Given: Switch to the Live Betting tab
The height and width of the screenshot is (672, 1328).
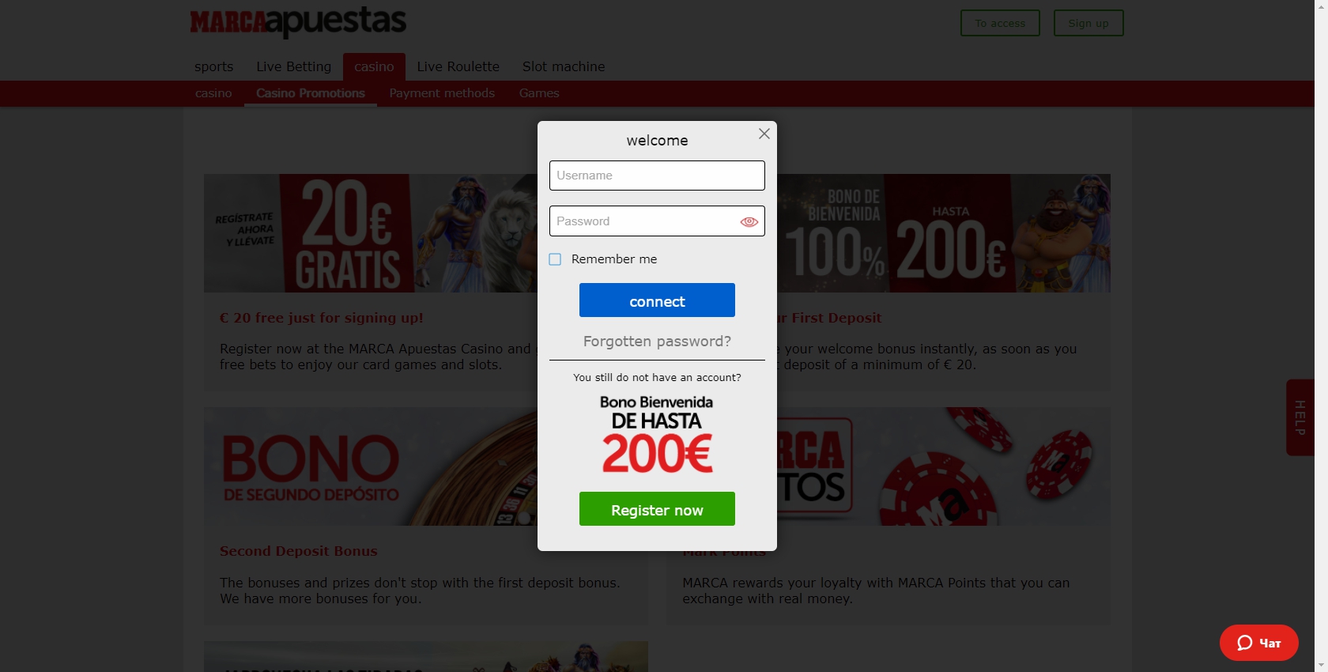Looking at the screenshot, I should coord(293,67).
